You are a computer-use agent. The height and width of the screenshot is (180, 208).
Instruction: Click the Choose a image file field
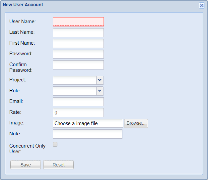pyautogui.click(x=88, y=123)
